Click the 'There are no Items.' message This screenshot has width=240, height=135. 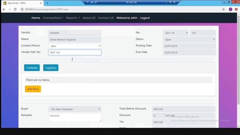point(38,80)
